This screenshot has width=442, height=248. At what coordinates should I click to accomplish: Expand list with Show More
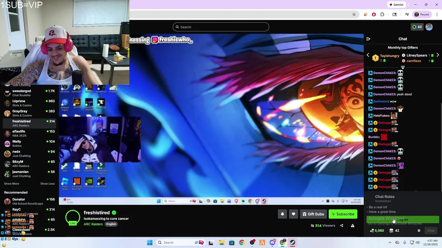tap(11, 184)
